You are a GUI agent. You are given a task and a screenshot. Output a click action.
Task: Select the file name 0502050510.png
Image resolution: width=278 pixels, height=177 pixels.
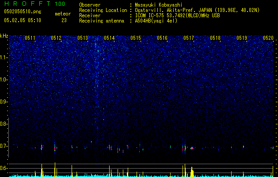(23, 12)
